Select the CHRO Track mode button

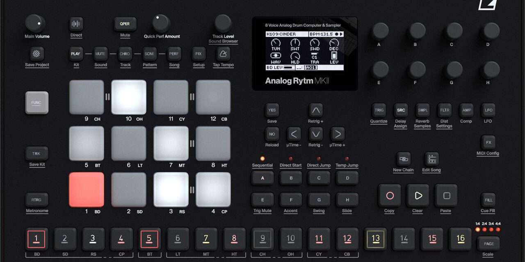tap(125, 54)
